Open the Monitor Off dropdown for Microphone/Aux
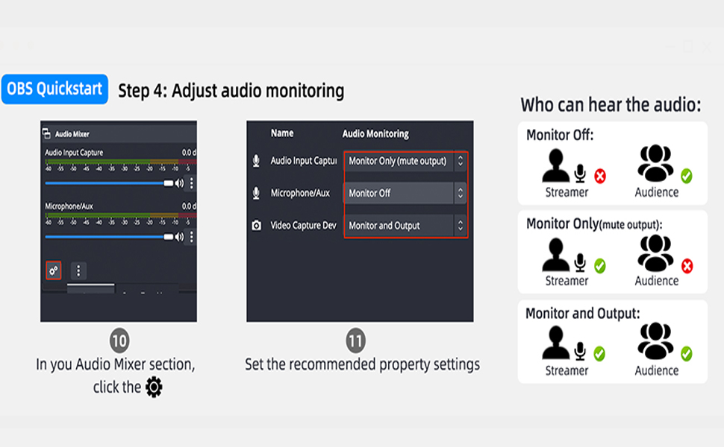Screen dimensions: 724x447 click(405, 193)
